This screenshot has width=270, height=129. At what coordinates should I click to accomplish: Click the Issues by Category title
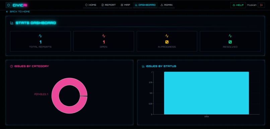click(31, 66)
